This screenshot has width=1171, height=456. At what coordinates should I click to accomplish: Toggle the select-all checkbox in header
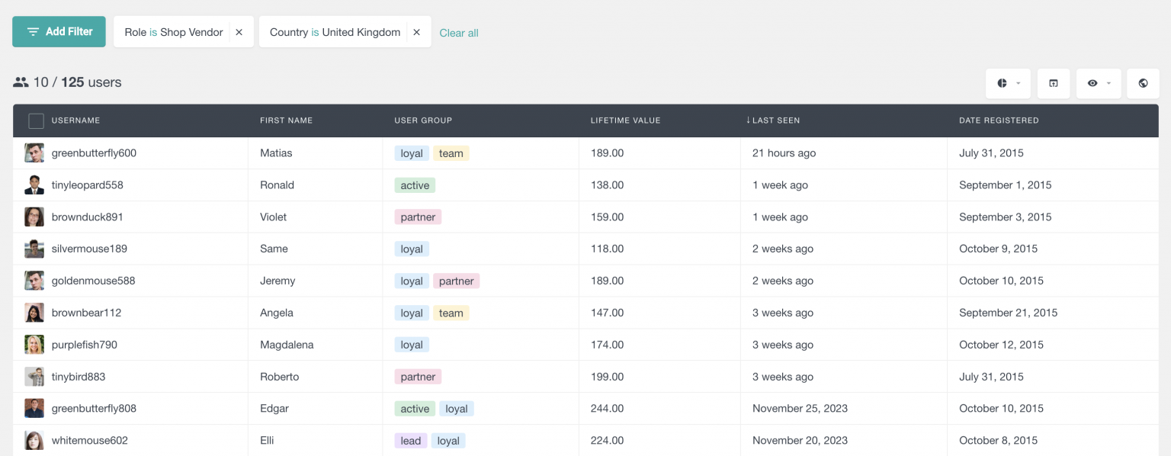[x=36, y=120]
